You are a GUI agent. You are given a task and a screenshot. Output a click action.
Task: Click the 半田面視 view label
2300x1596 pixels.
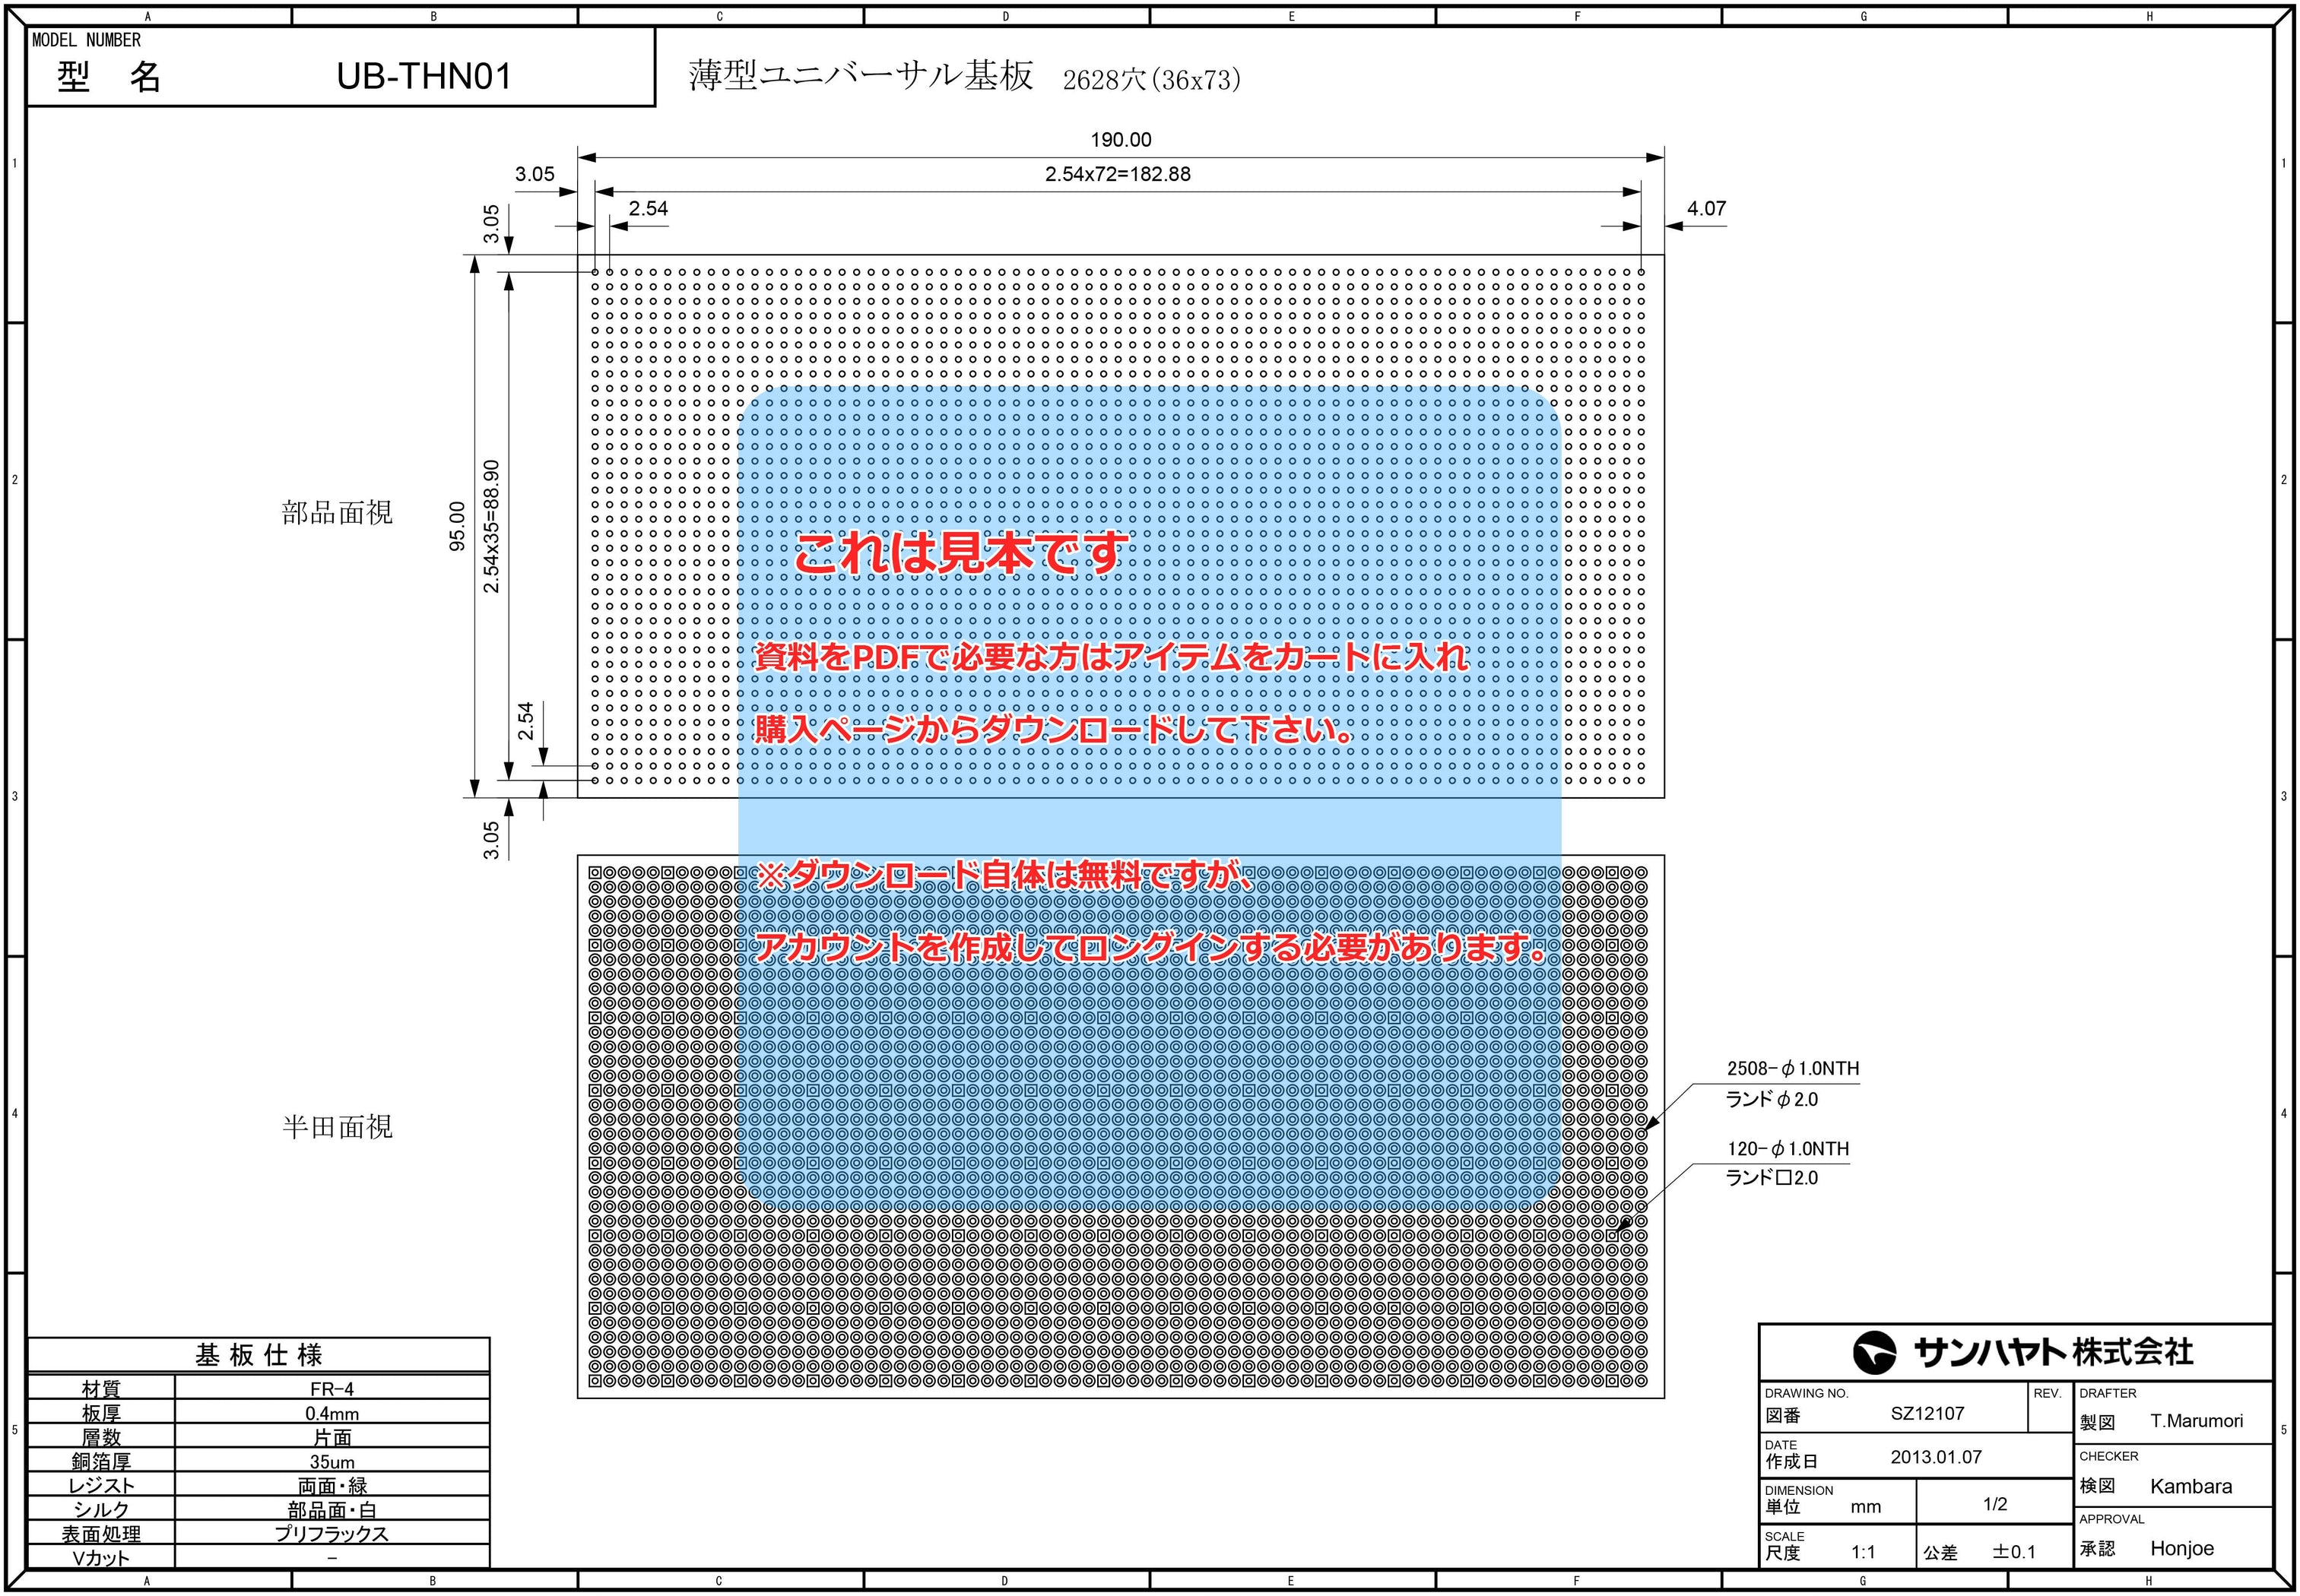pyautogui.click(x=337, y=1127)
